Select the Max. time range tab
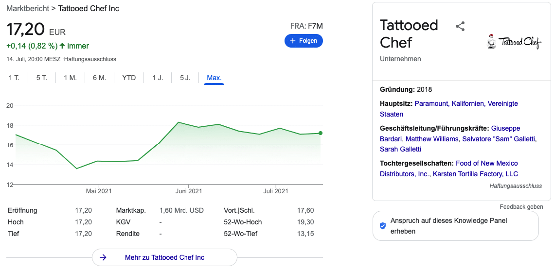Image resolution: width=554 pixels, height=270 pixels. click(x=214, y=78)
